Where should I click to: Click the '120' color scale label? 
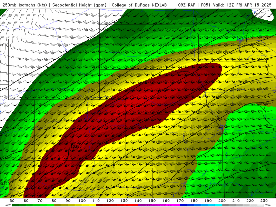(x=110, y=201)
